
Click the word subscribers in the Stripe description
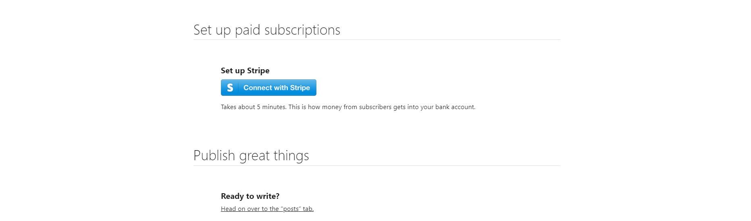(x=375, y=107)
